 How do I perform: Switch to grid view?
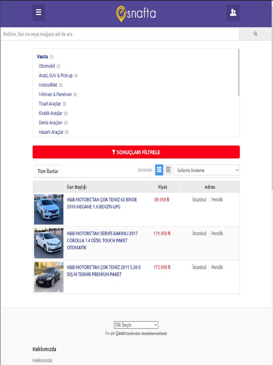click(168, 170)
